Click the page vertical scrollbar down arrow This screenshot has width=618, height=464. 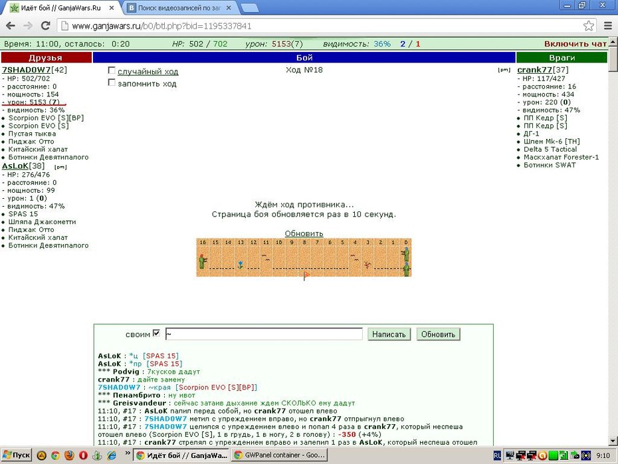(613, 441)
